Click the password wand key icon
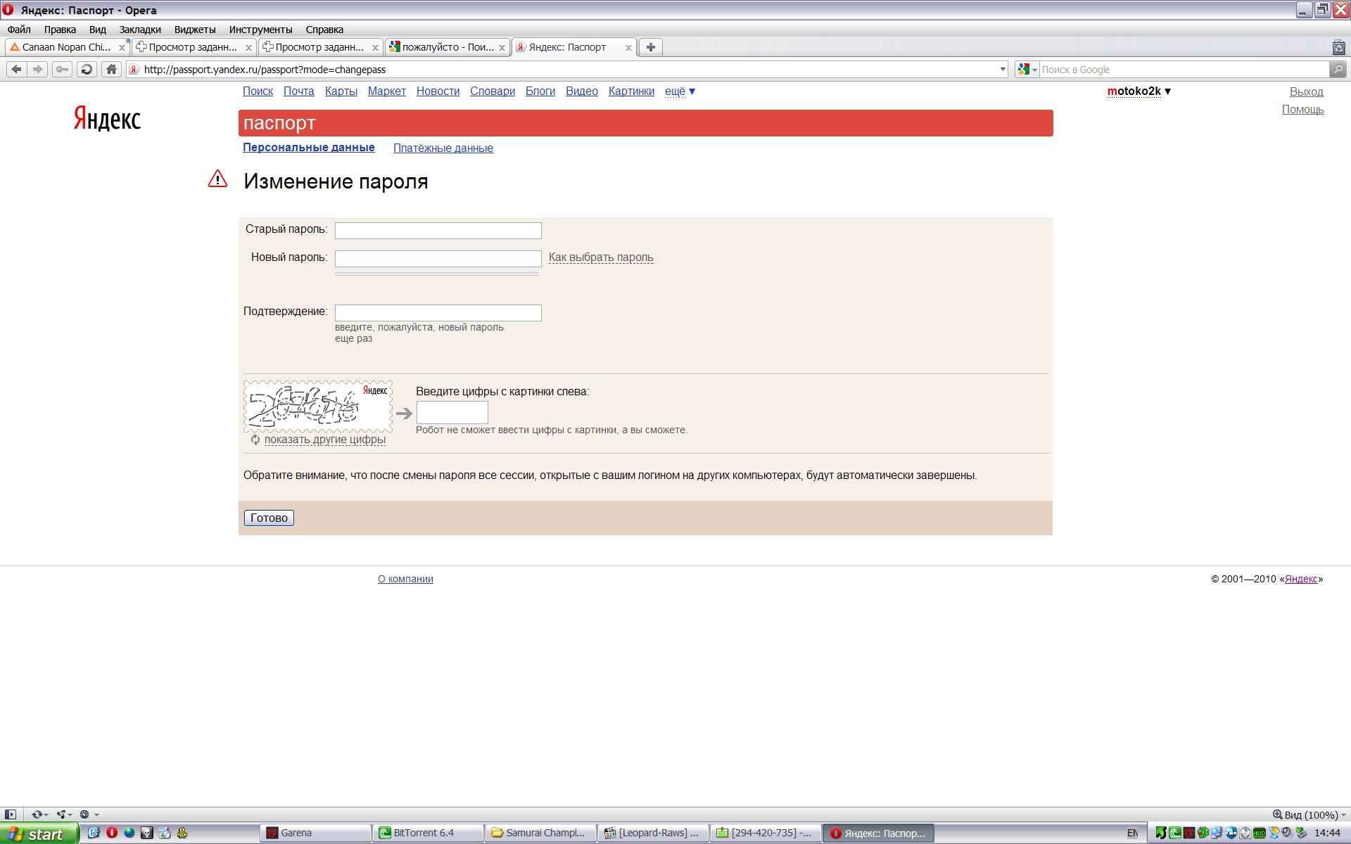Viewport: 1351px width, 844px height. point(63,69)
